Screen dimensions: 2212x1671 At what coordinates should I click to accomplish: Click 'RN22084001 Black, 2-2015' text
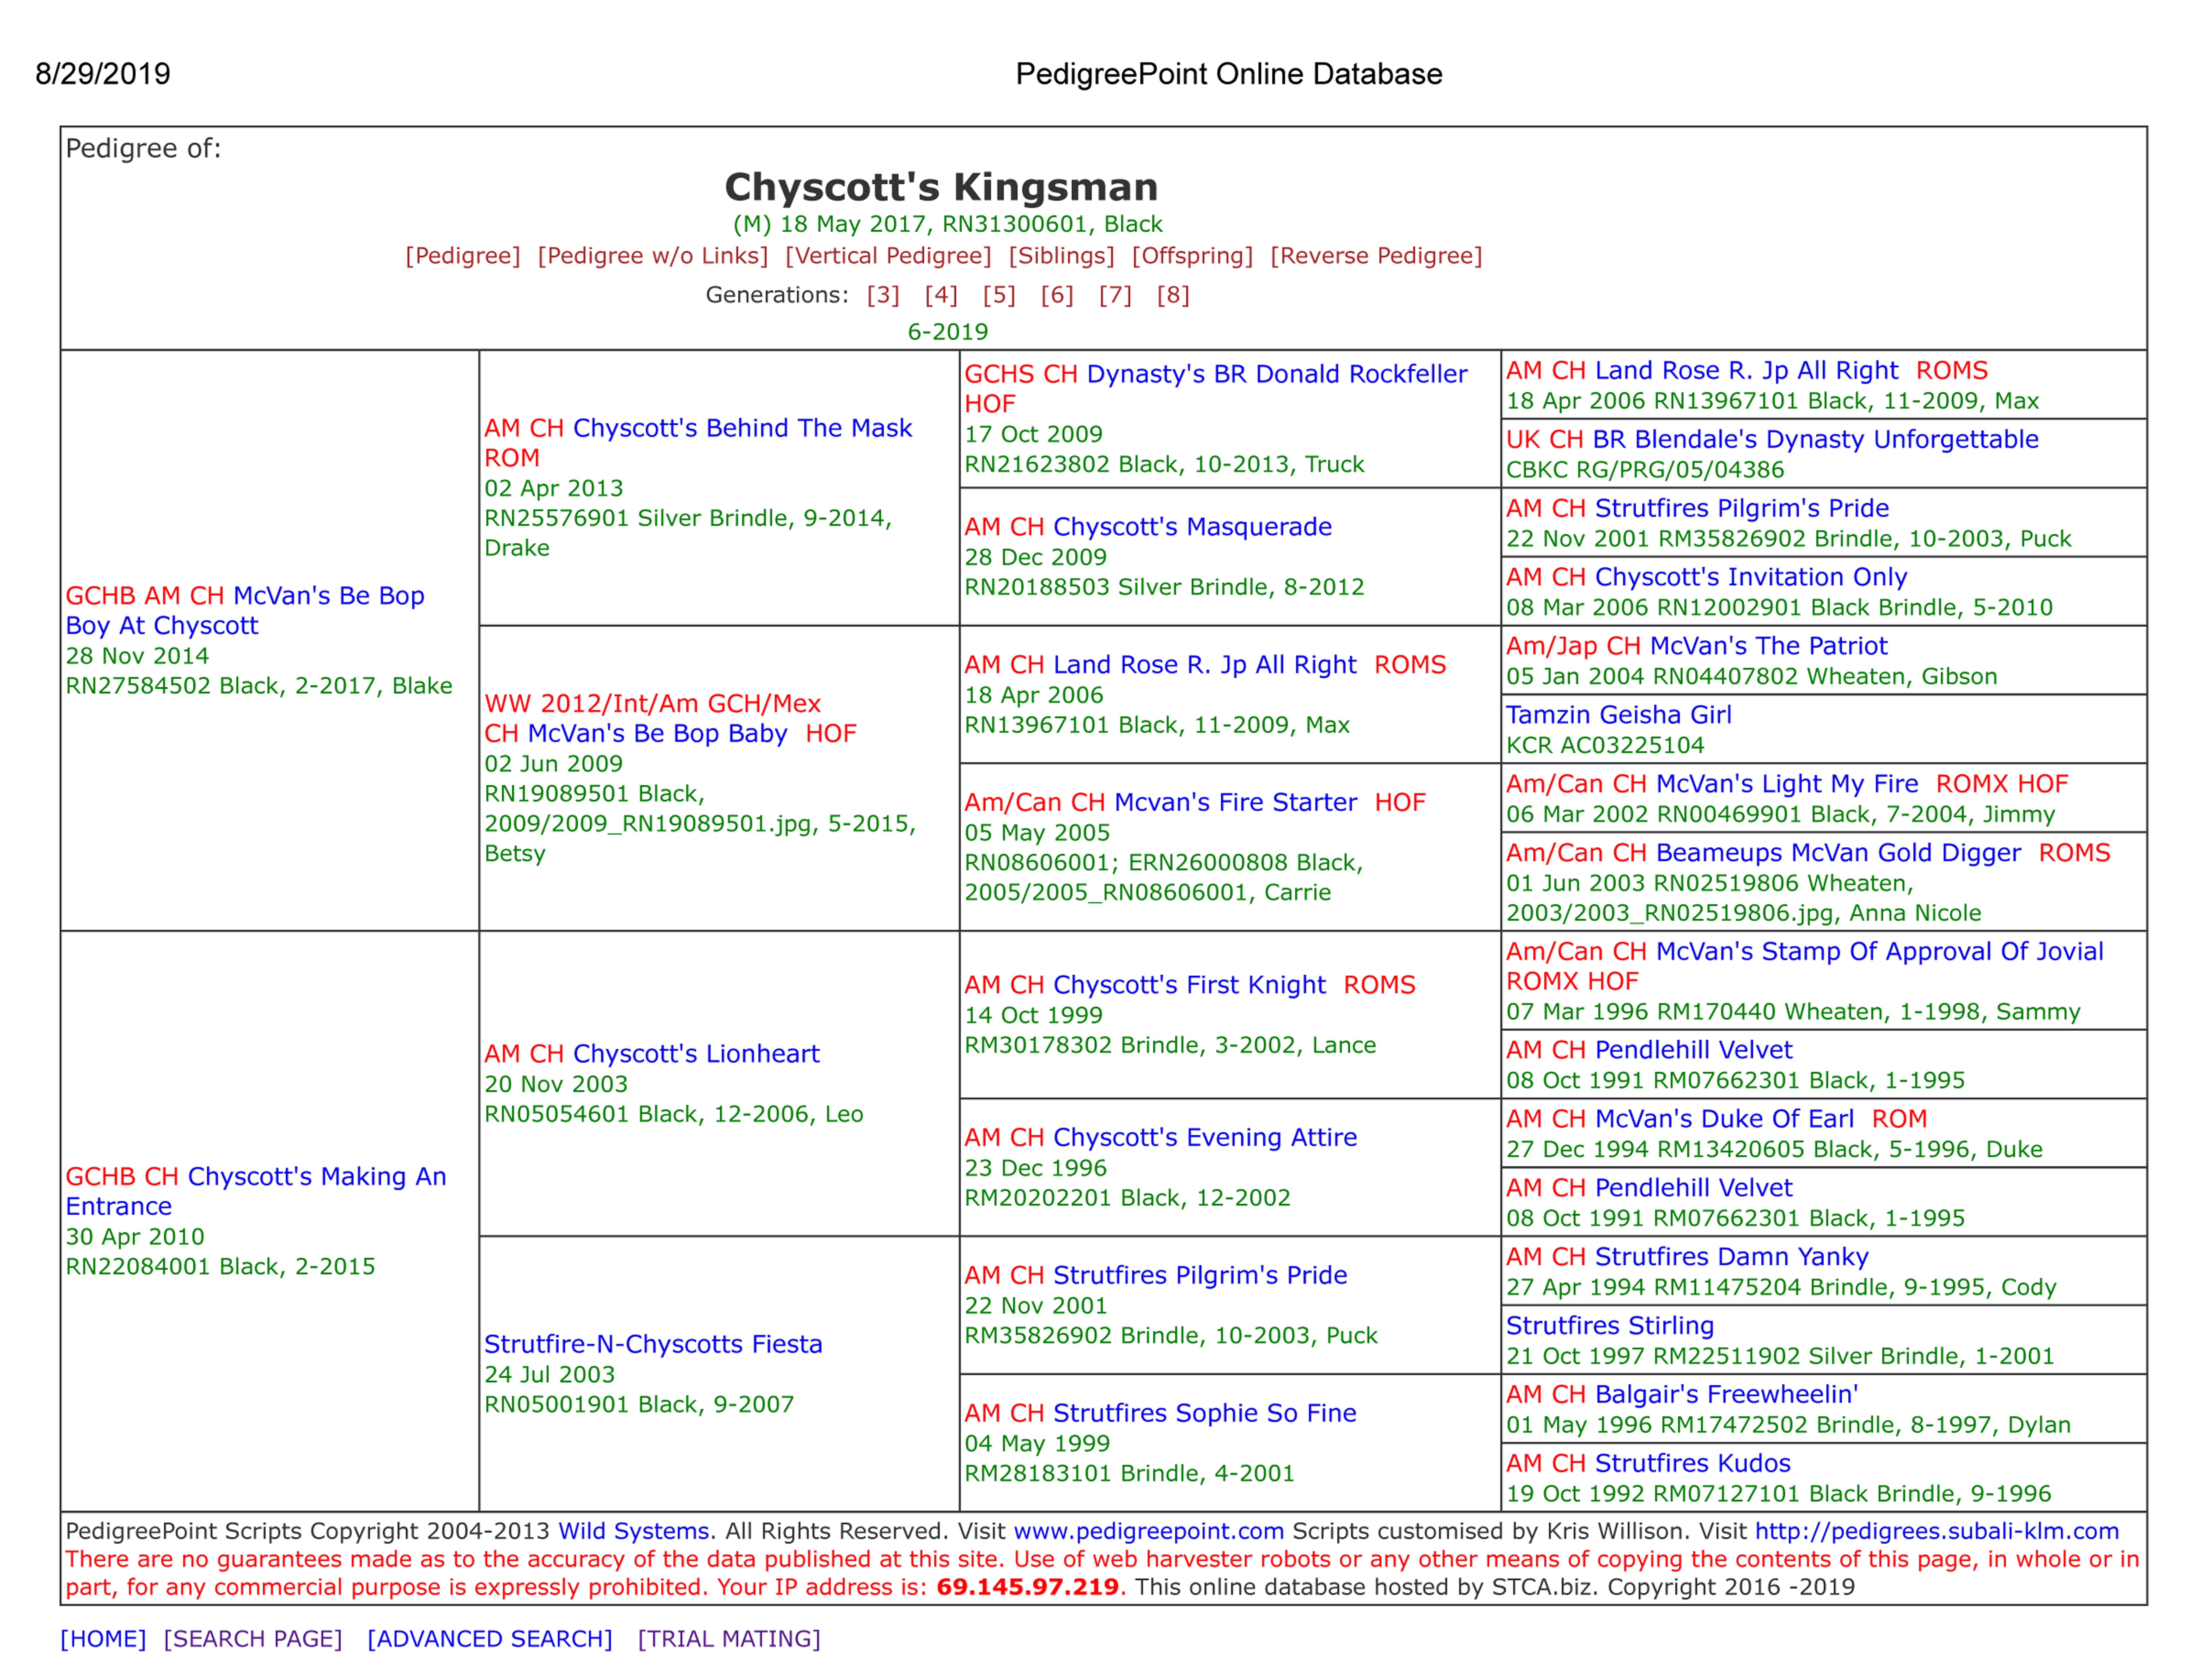[221, 1267]
